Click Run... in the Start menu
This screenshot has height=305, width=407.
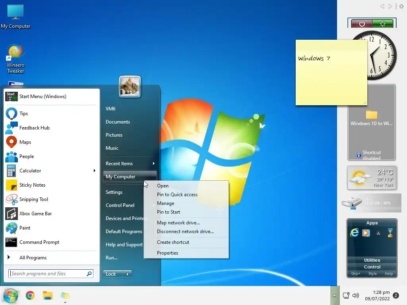112,257
